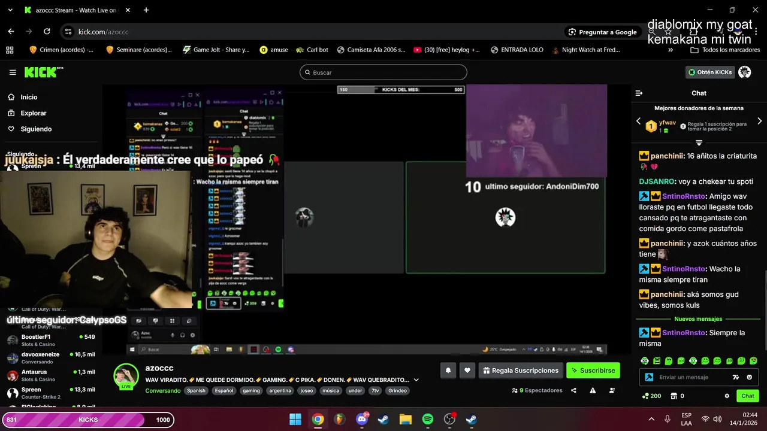Click the share icon next to Espectadores

573,390
